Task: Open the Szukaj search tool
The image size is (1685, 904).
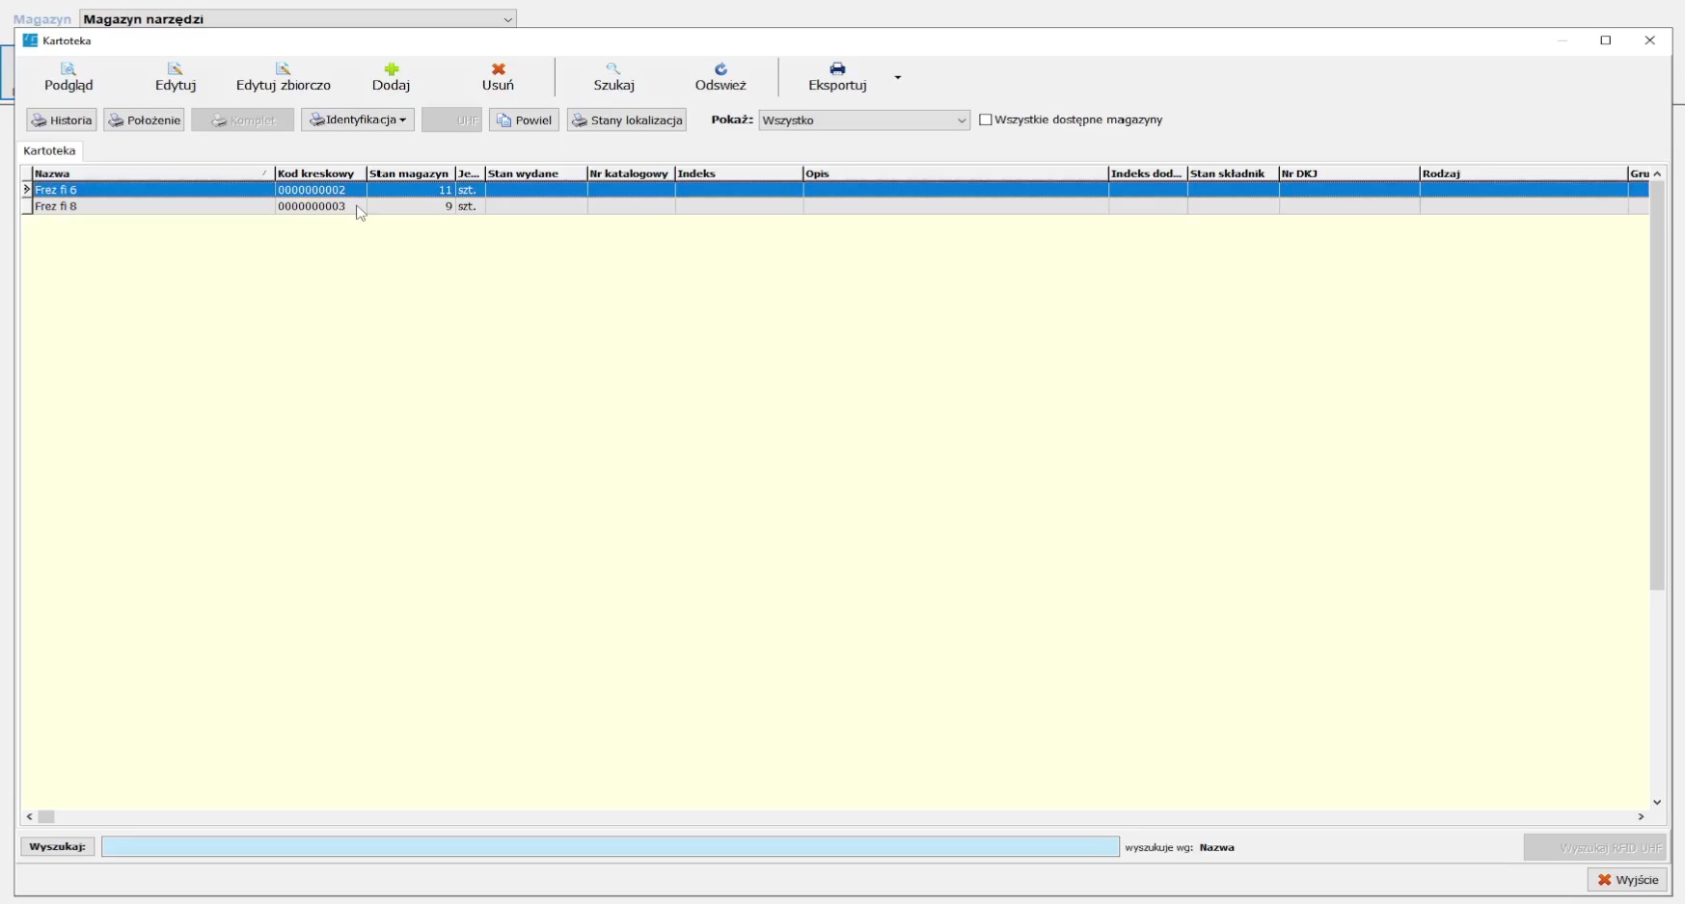Action: (613, 76)
